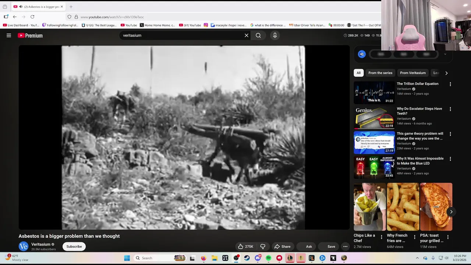Start voice search with microphone icon

pos(275,35)
